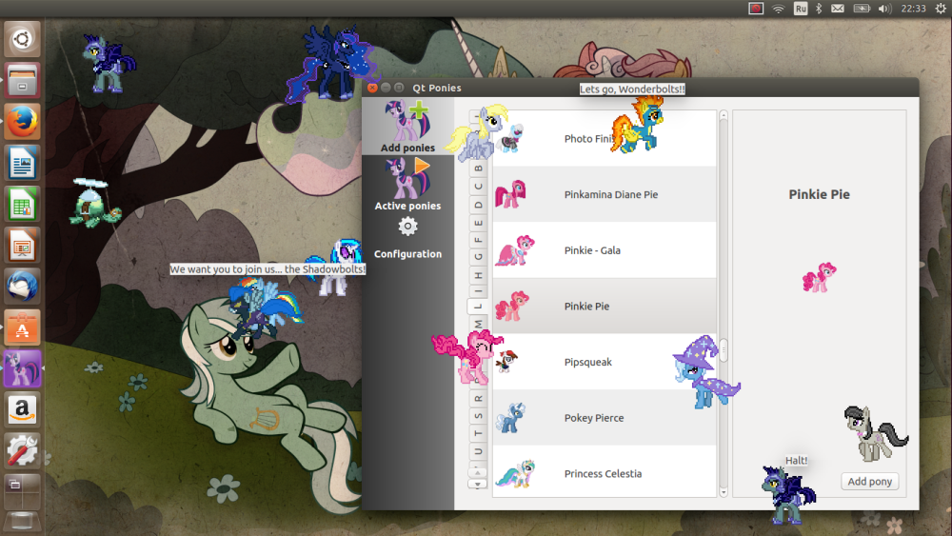Click the pony list scrollbar down arrow
The width and height of the screenshot is (952, 536).
point(724,492)
